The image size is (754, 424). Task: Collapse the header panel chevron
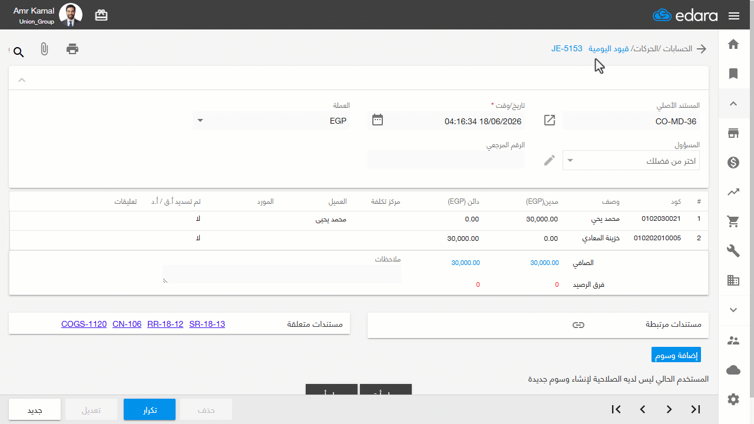(x=22, y=79)
